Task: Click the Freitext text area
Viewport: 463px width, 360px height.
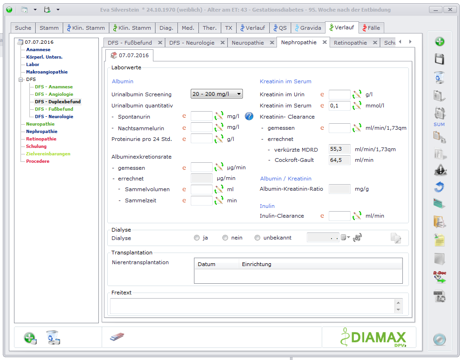Action: (x=253, y=306)
